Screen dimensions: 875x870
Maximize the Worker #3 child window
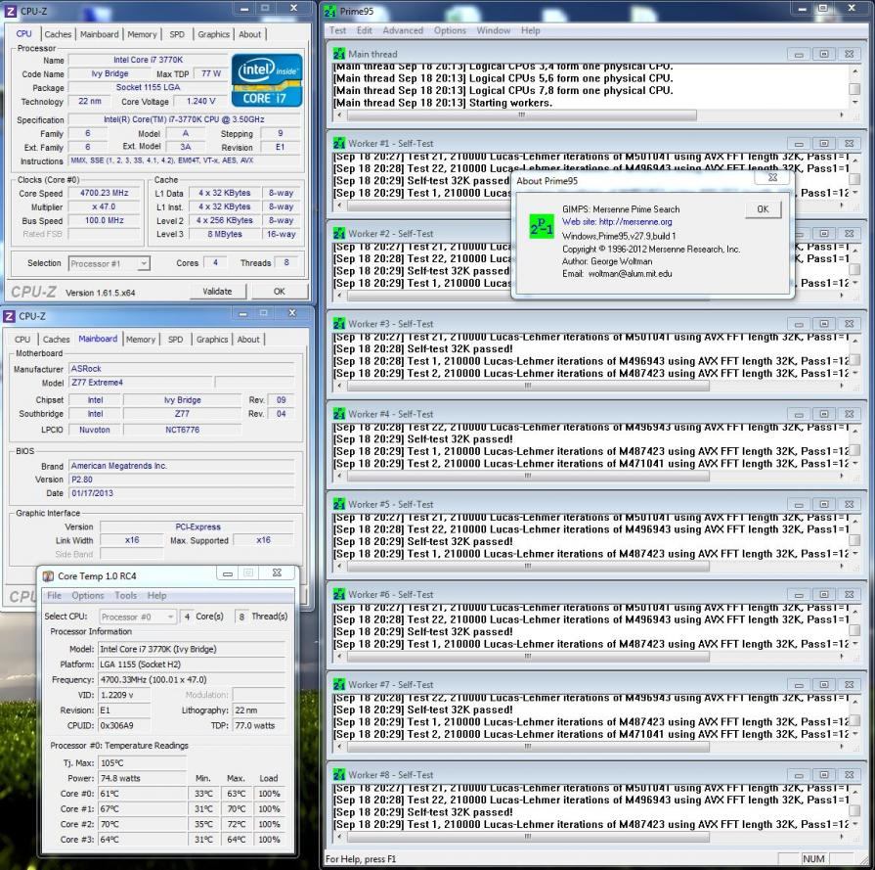pos(823,324)
